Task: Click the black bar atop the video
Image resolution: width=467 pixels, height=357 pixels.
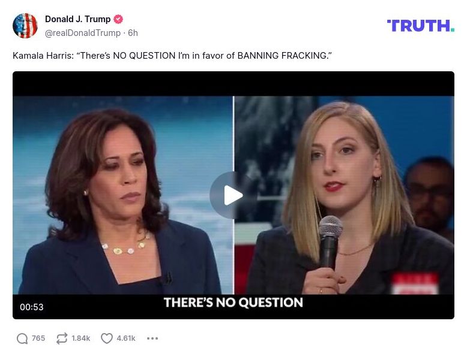Action: [x=233, y=83]
